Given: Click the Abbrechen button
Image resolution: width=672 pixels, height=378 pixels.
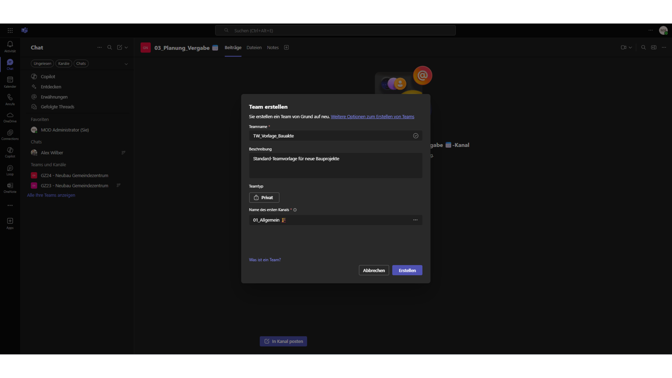Looking at the screenshot, I should 374,270.
